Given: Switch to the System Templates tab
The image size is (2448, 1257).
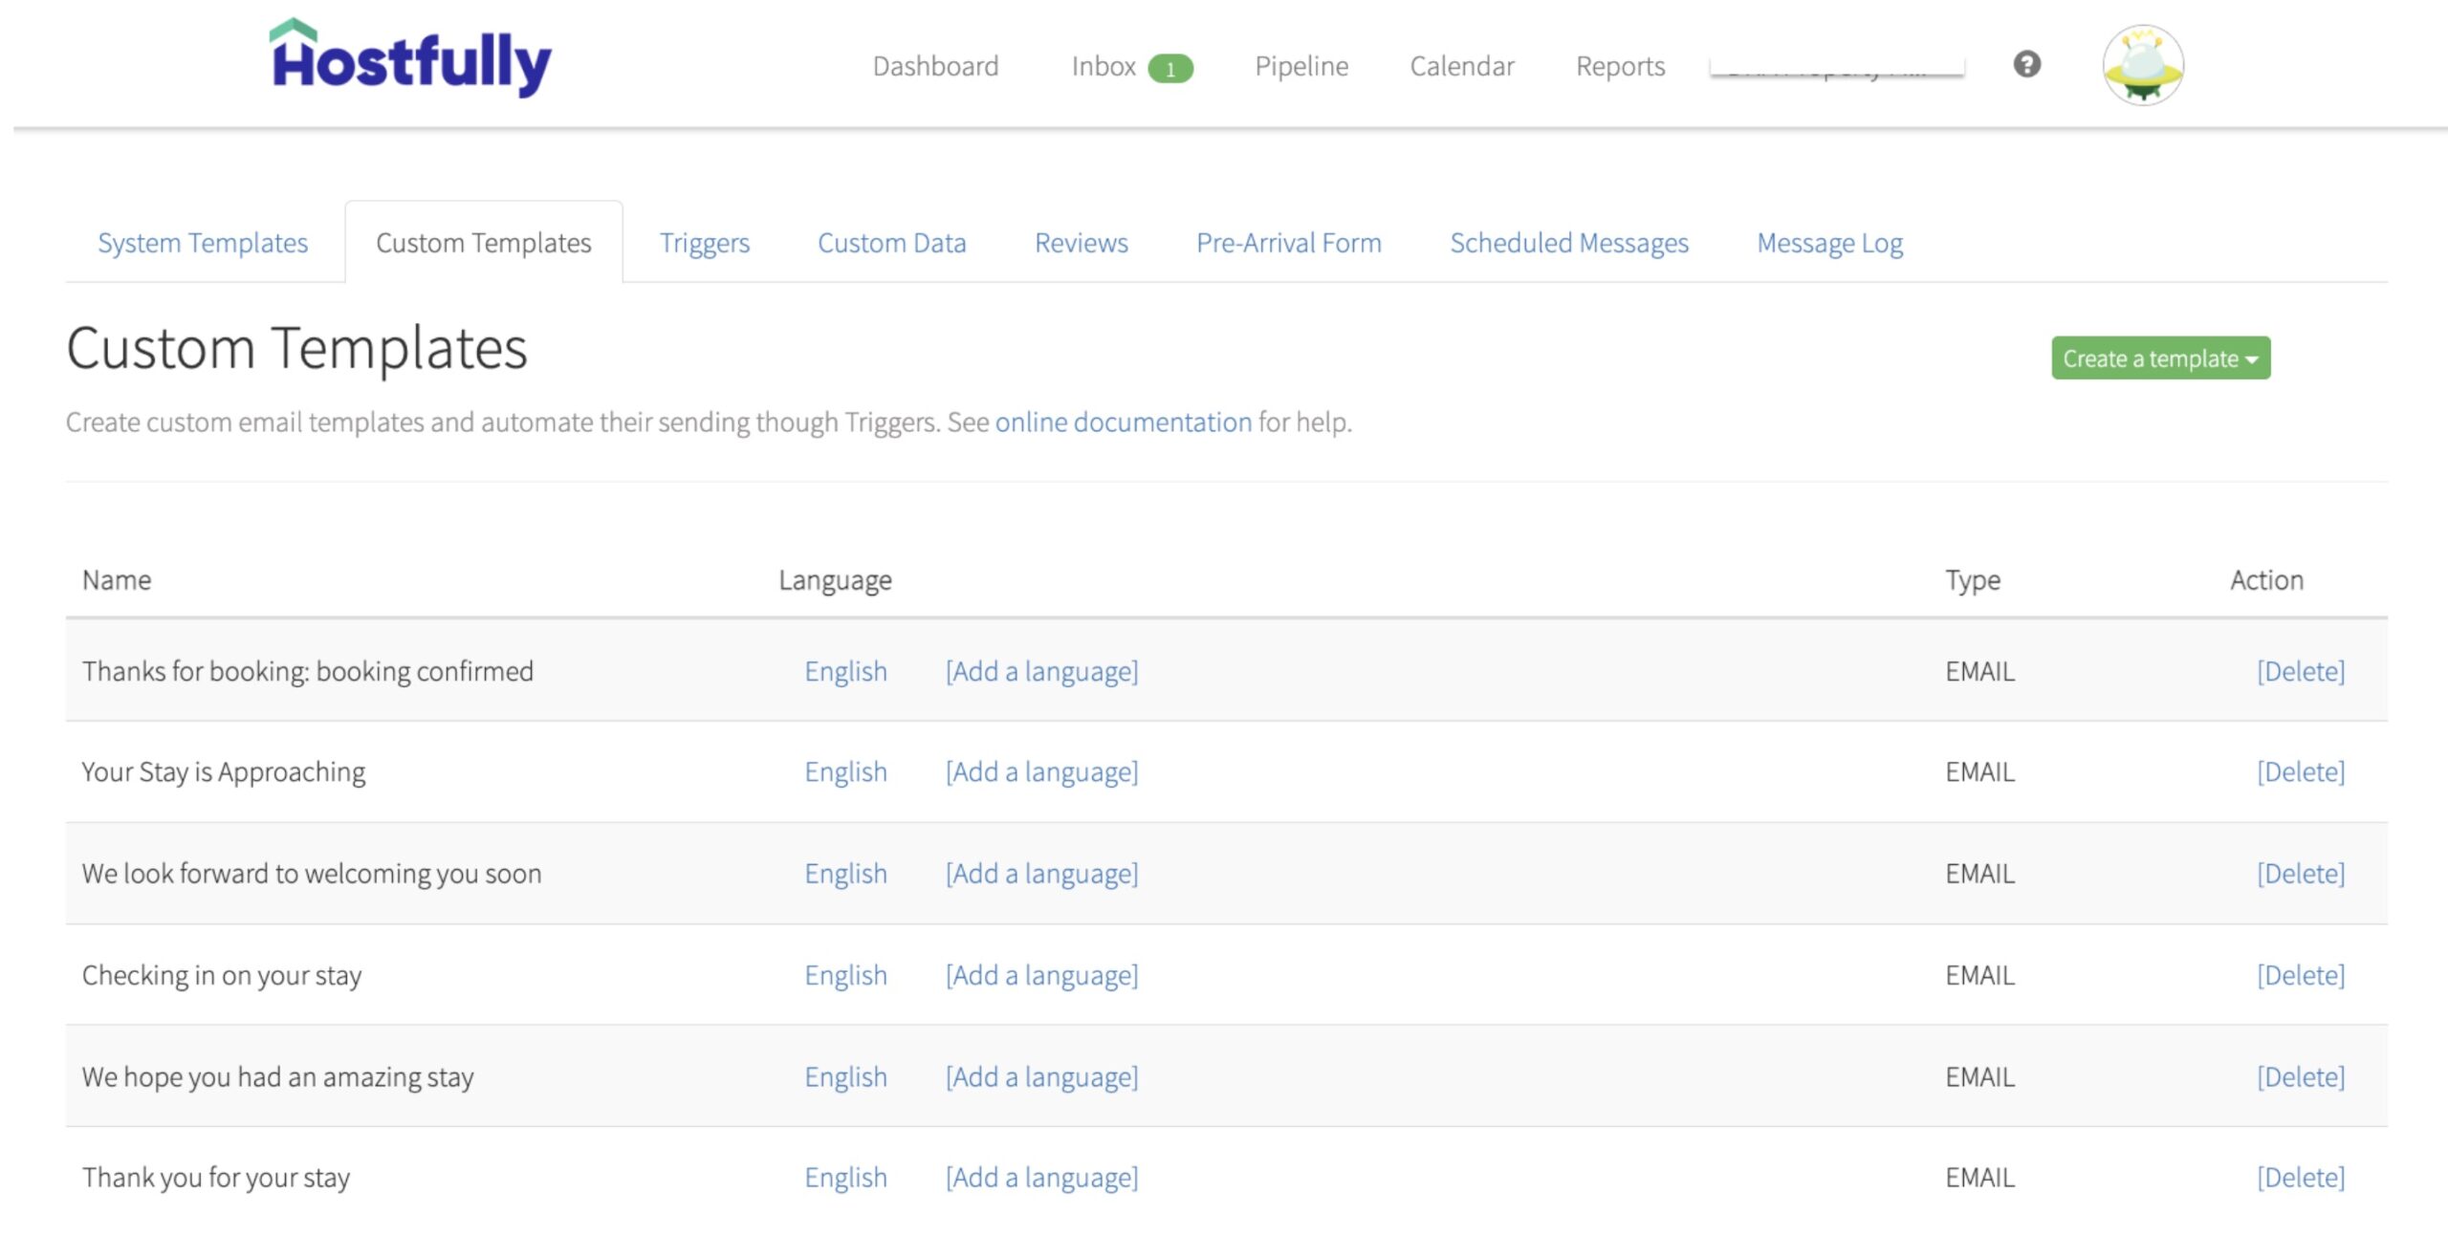Looking at the screenshot, I should pos(202,242).
